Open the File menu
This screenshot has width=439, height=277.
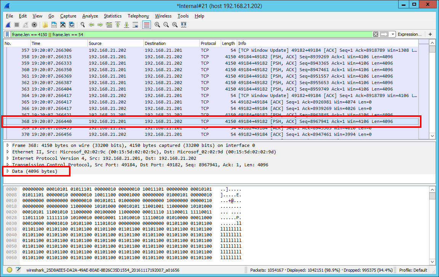point(10,16)
